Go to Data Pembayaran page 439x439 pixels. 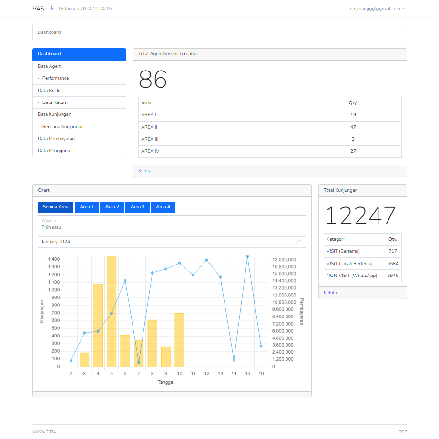coord(56,139)
